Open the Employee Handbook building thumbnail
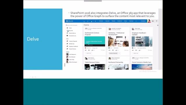Image resolution: width=186 pixels, height=105 pixels. [x=142, y=41]
